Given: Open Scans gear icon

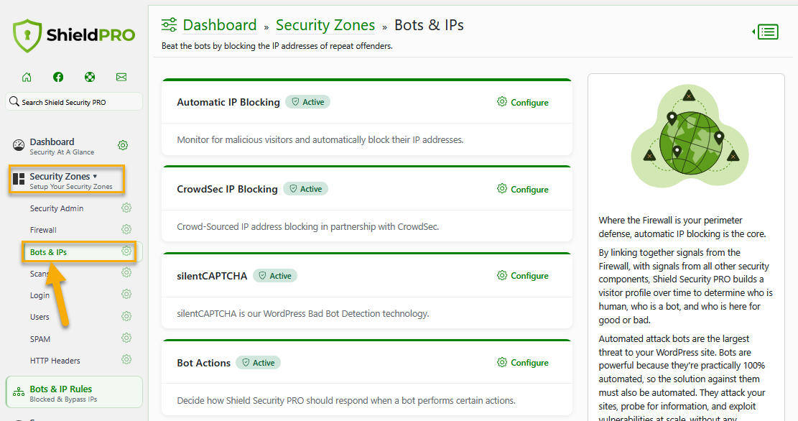Looking at the screenshot, I should [126, 273].
